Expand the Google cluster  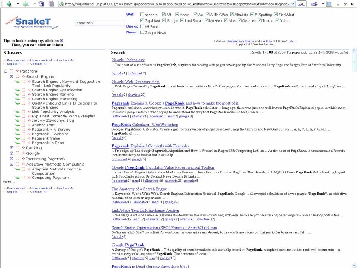12,153
